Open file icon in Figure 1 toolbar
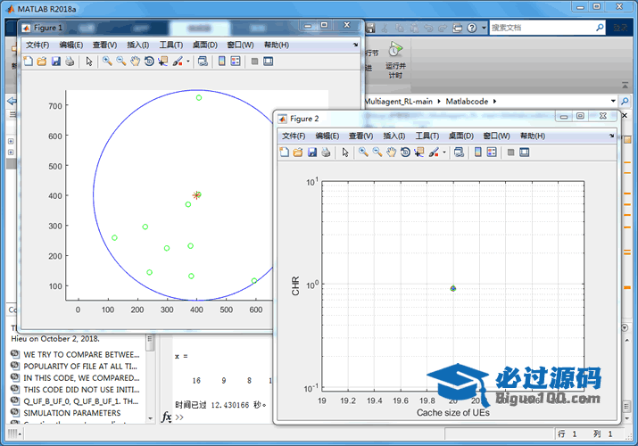638x446 pixels. (42, 62)
